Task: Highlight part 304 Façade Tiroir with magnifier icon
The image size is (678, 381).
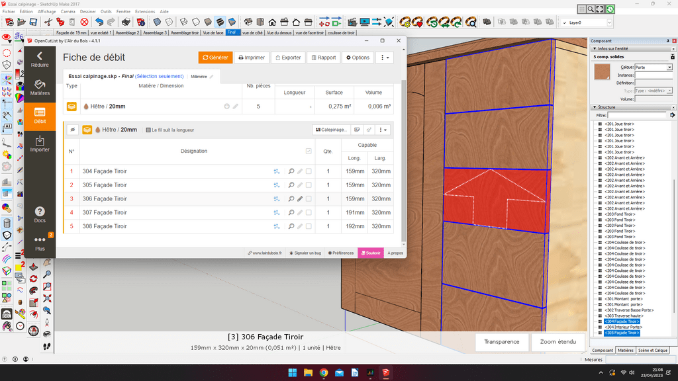Action: click(291, 171)
